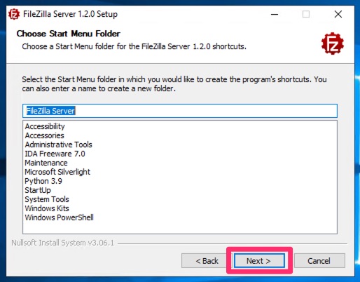This screenshot has height=282, width=360.
Task: Choose Administrative Tools from folder list
Action: pos(58,145)
